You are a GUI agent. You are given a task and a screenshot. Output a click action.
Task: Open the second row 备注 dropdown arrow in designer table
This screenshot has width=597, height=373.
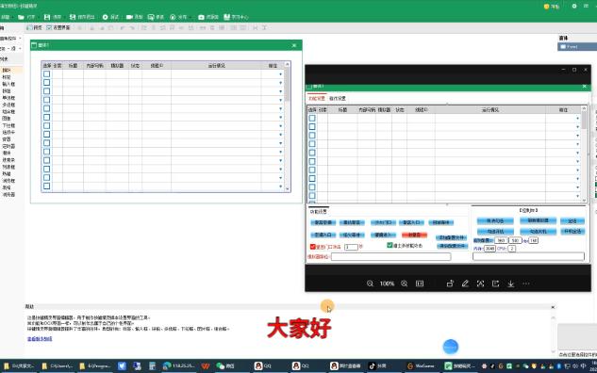(281, 83)
